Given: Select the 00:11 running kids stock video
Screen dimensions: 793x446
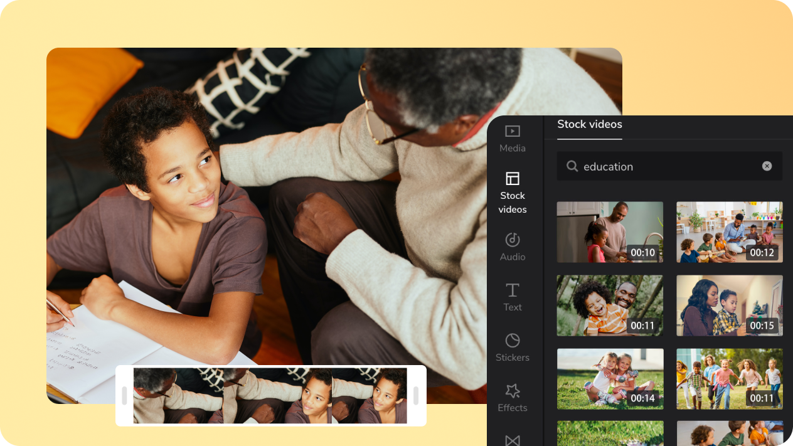Looking at the screenshot, I should click(730, 379).
